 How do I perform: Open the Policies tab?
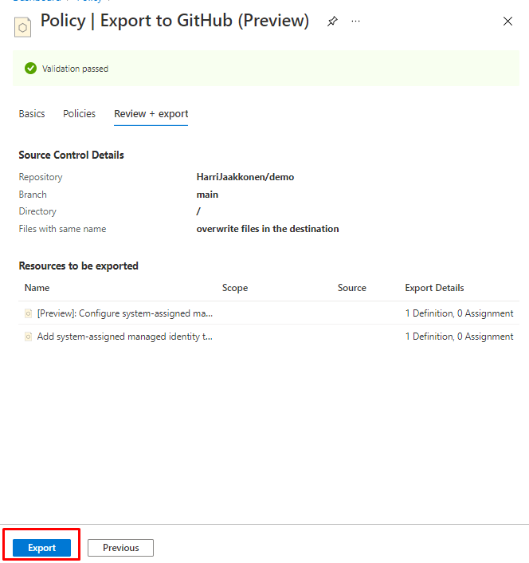coord(79,114)
